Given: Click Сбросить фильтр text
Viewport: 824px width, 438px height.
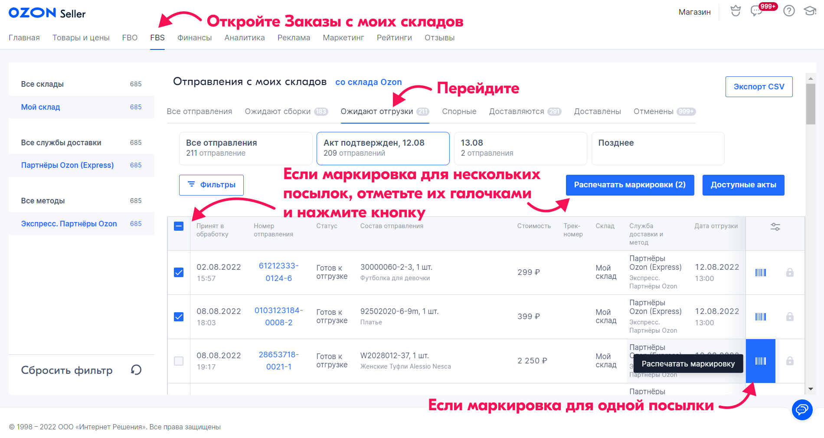Looking at the screenshot, I should coord(67,370).
